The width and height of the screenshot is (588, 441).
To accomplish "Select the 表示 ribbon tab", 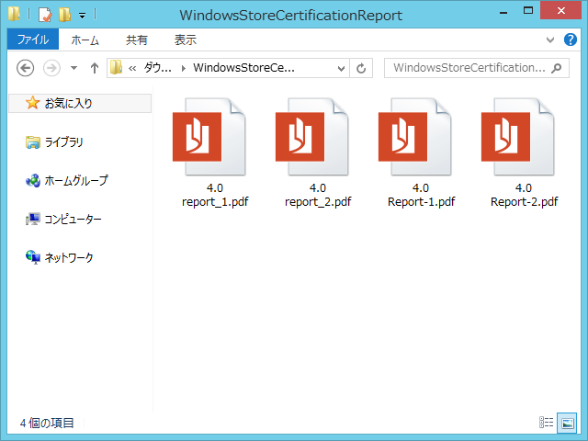I will 186,40.
